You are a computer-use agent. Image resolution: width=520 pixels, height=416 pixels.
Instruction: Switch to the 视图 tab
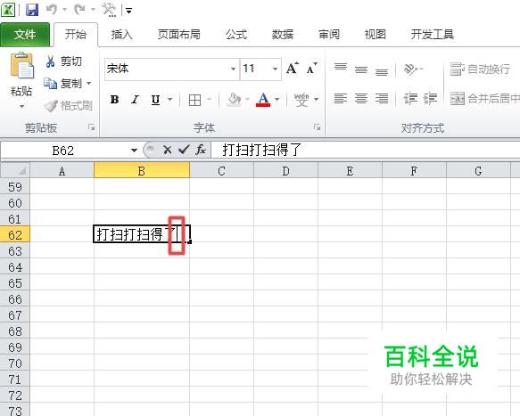[376, 34]
